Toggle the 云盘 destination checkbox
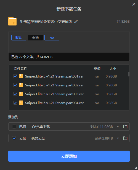The image size is (138, 170). [14, 138]
